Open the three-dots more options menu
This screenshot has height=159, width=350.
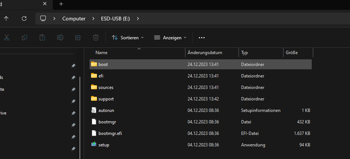tap(202, 37)
